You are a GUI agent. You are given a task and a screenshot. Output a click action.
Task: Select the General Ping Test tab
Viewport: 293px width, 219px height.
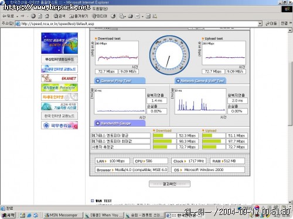[x=120, y=81]
